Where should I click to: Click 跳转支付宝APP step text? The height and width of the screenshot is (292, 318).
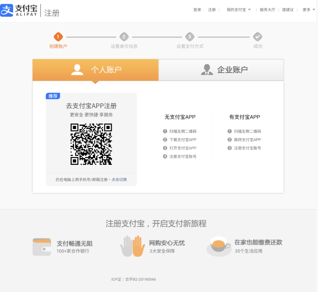(x=247, y=140)
